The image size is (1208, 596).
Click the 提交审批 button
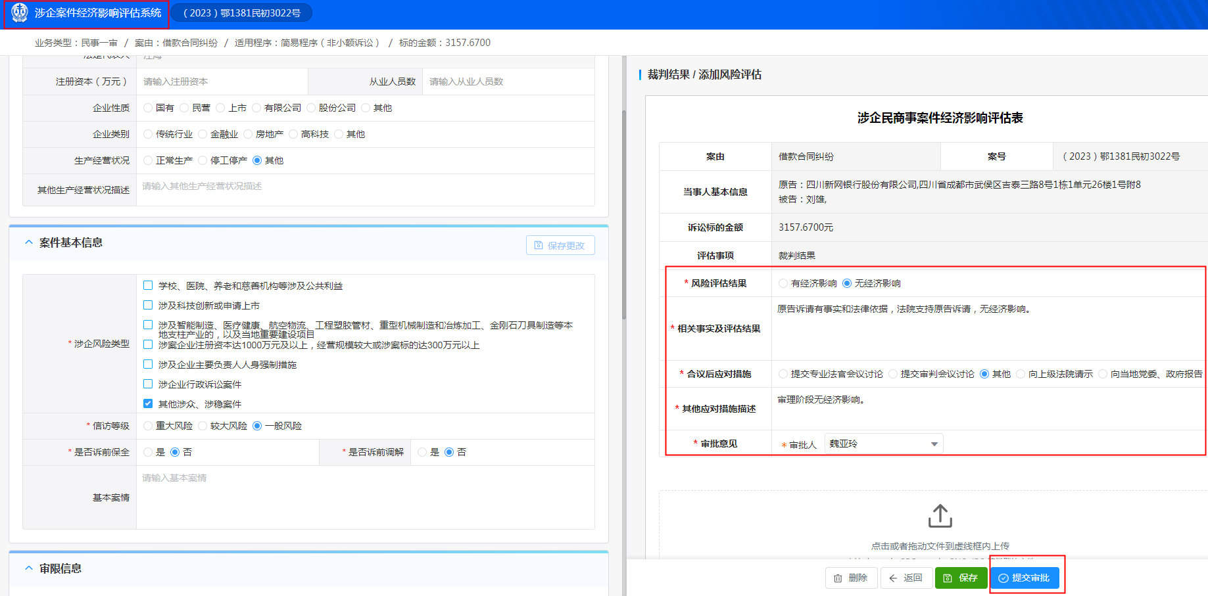tap(1025, 578)
